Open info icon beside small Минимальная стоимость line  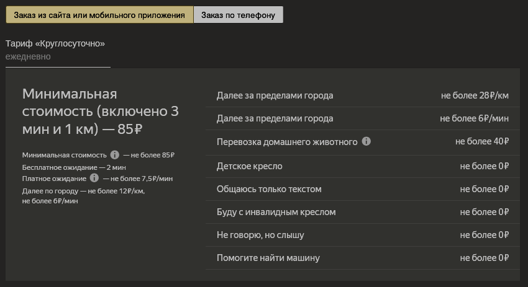click(115, 155)
